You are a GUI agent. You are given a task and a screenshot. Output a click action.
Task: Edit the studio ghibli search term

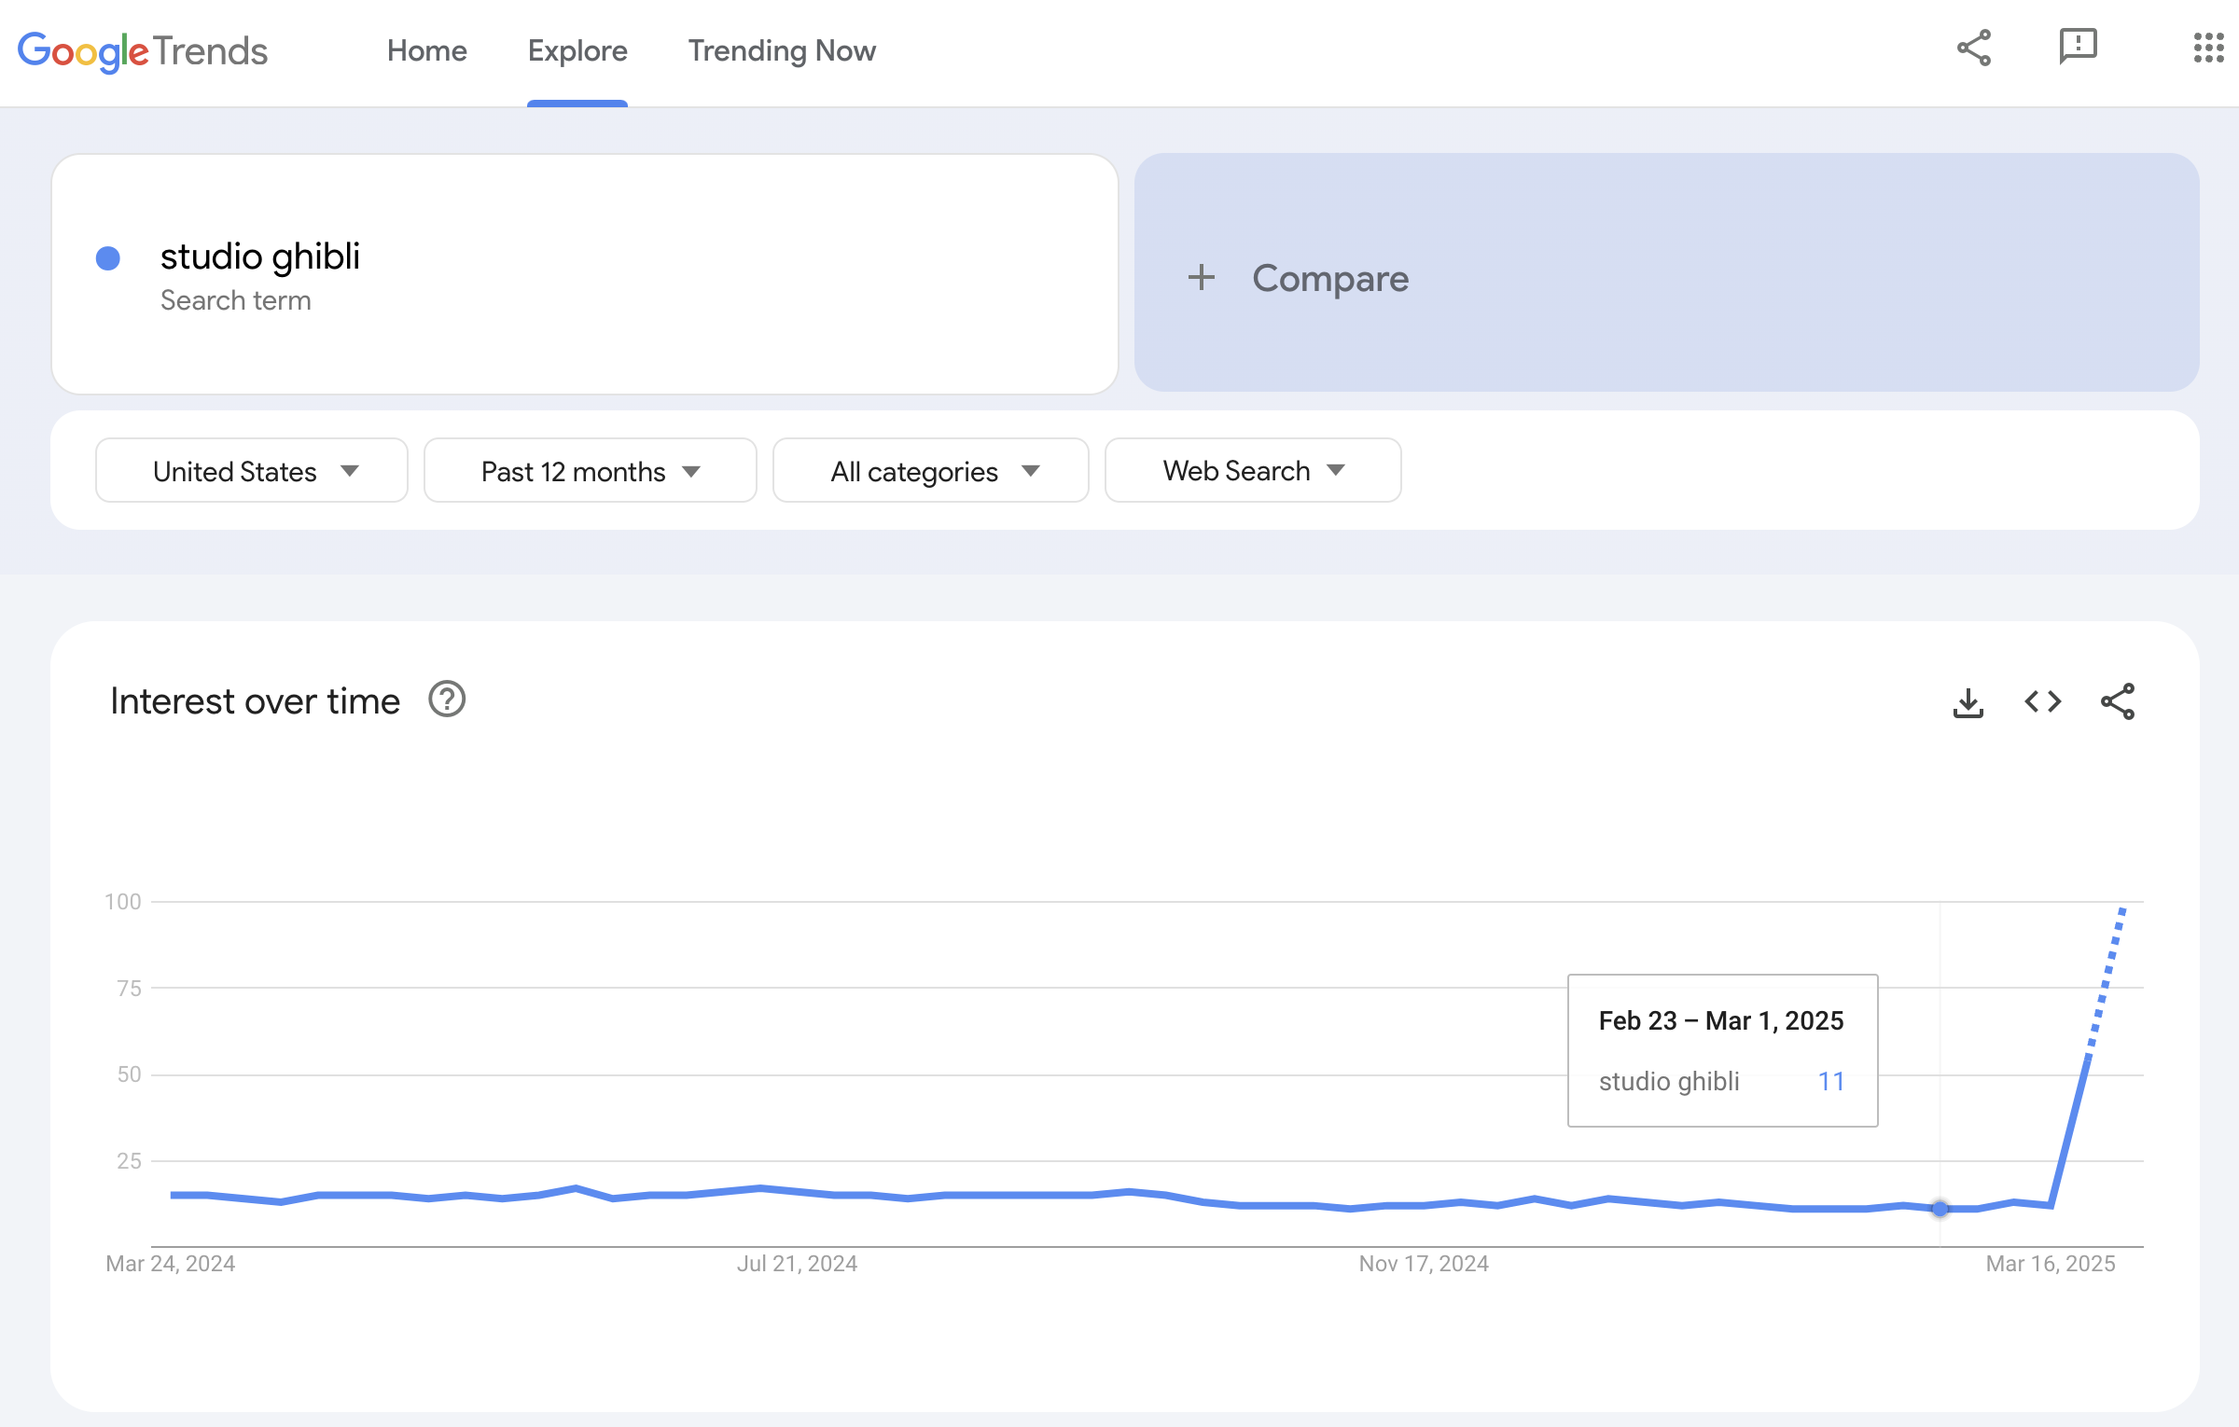point(260,256)
